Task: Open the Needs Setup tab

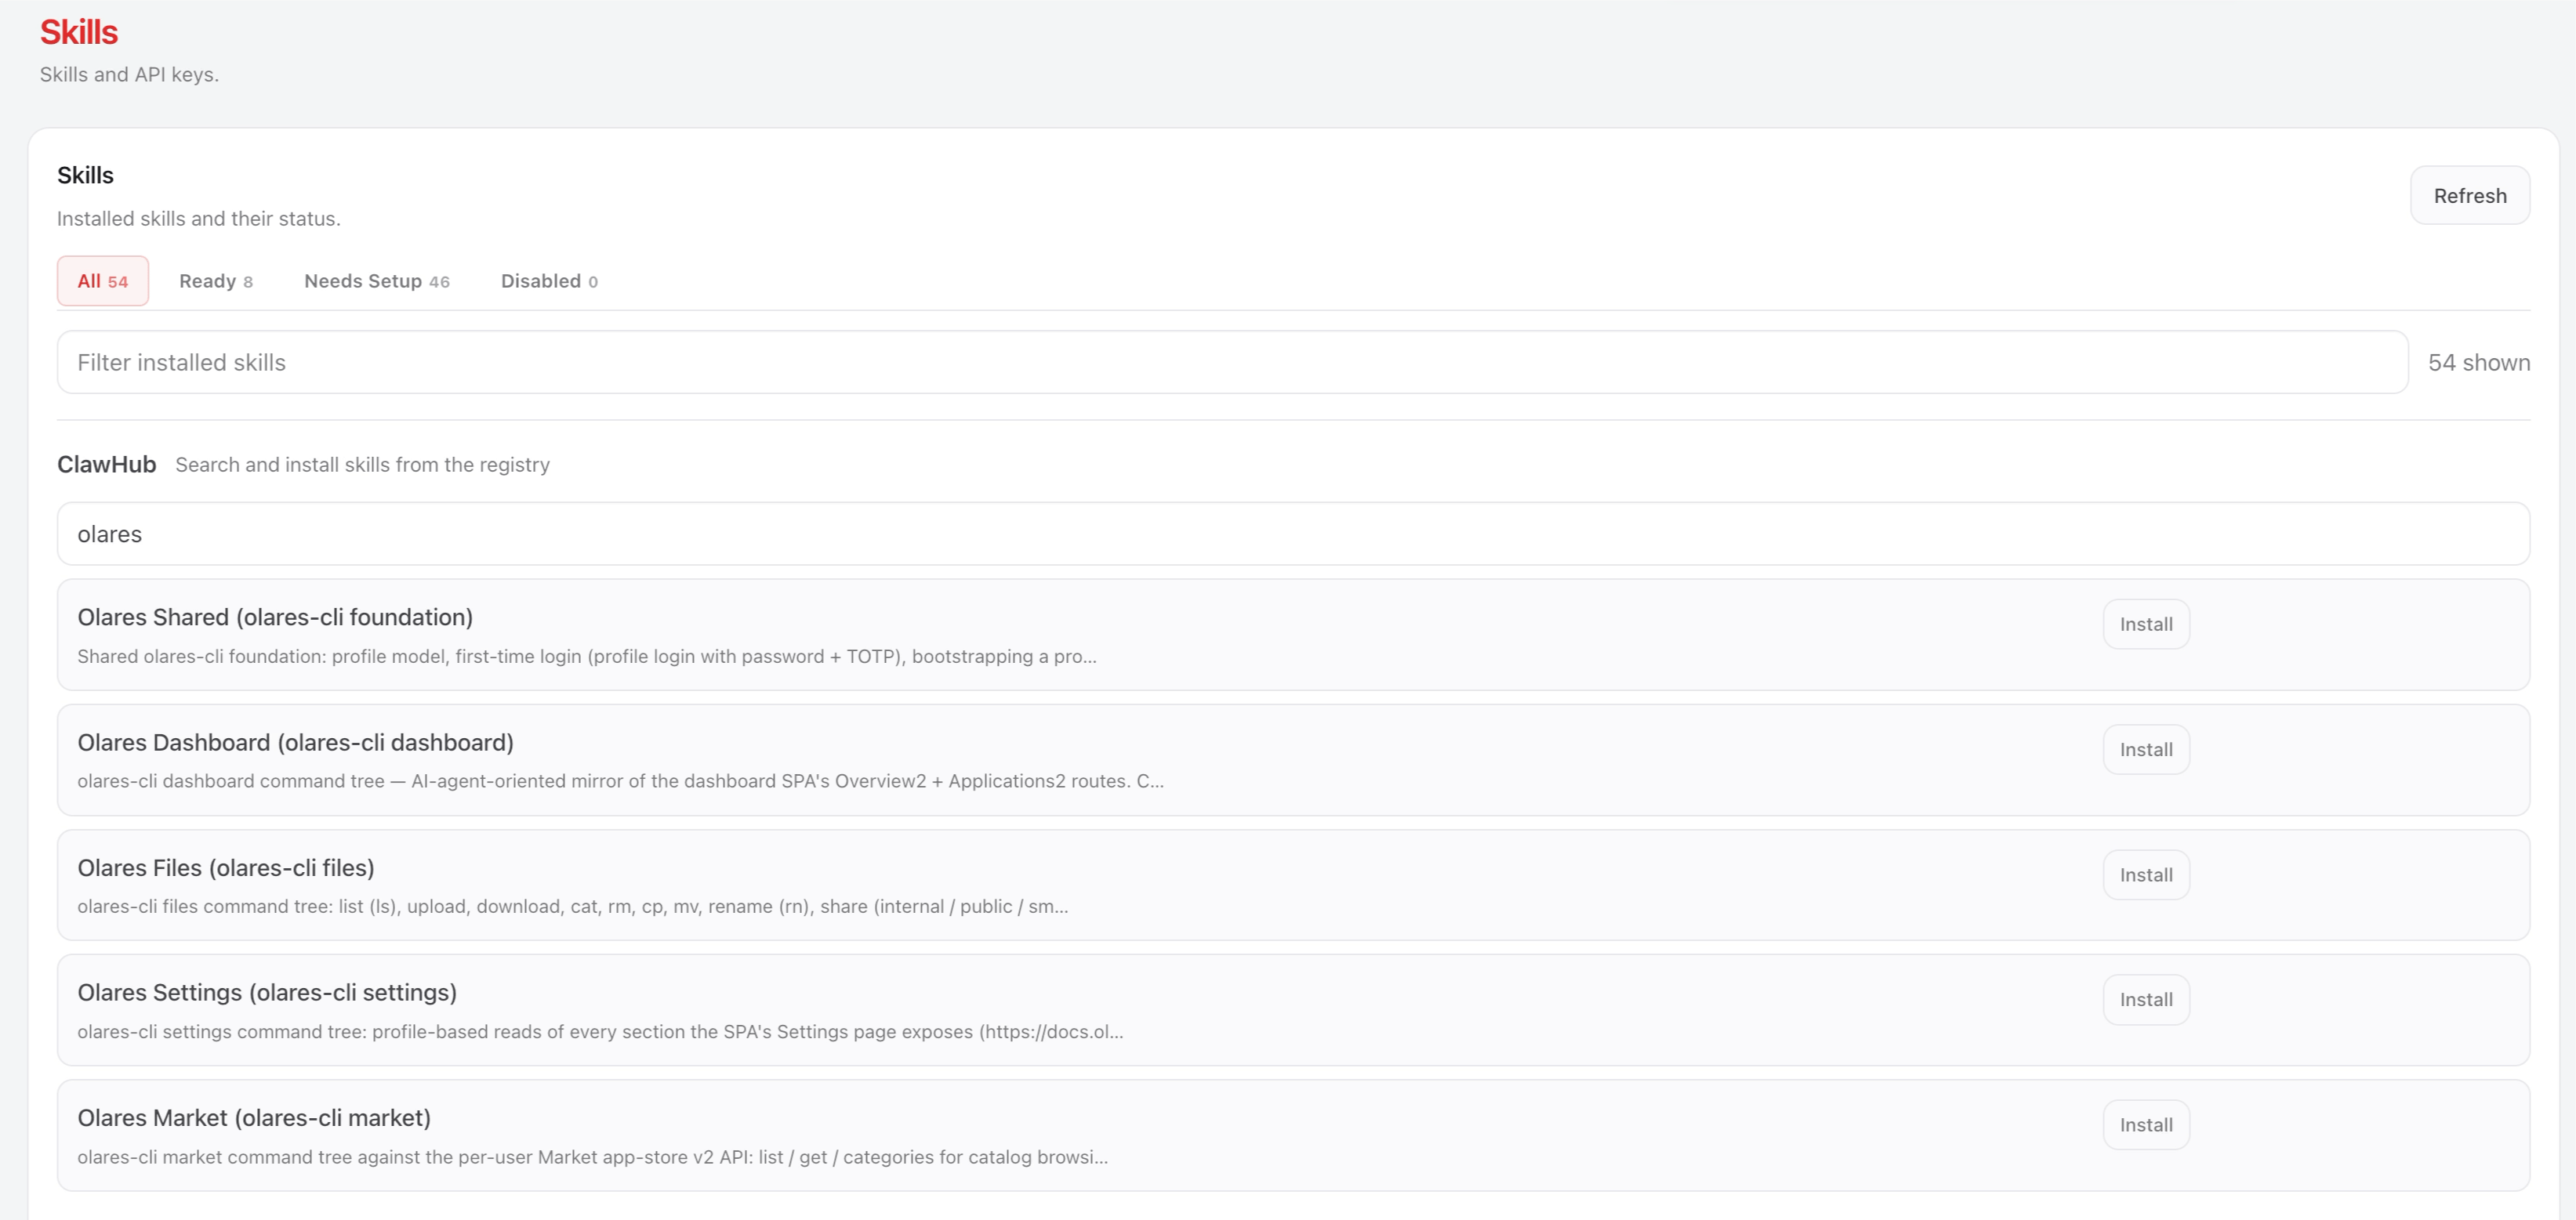Action: click(x=377, y=281)
